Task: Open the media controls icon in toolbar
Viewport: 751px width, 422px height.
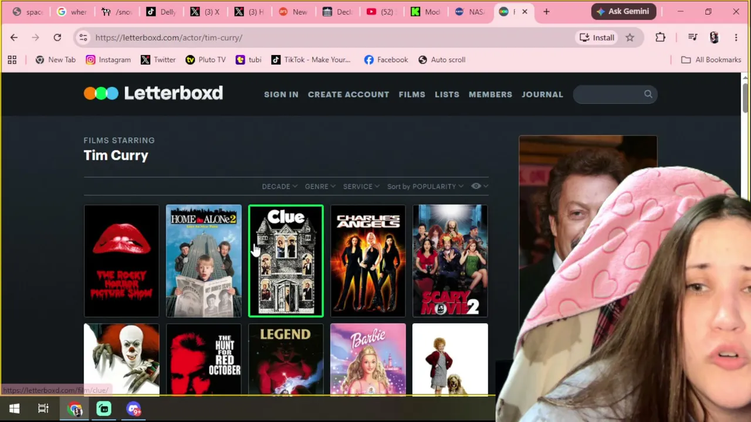Action: (692, 38)
